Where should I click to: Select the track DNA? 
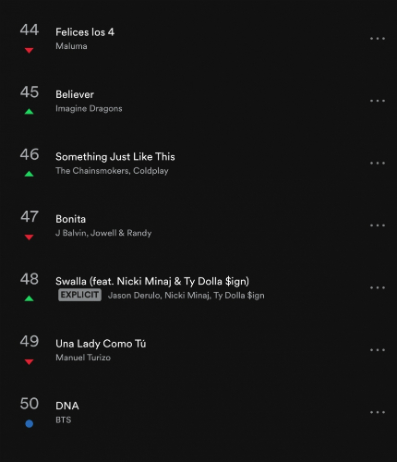coord(67,406)
